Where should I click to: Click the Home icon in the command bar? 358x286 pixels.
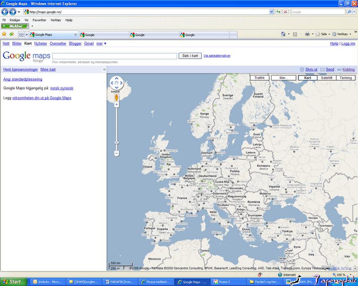(x=283, y=34)
